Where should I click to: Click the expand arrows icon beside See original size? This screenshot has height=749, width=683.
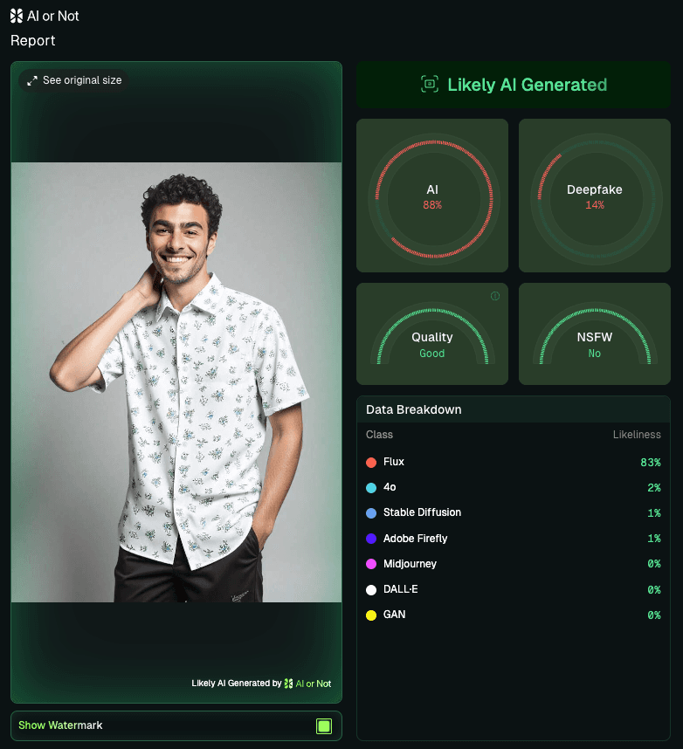[x=32, y=80]
